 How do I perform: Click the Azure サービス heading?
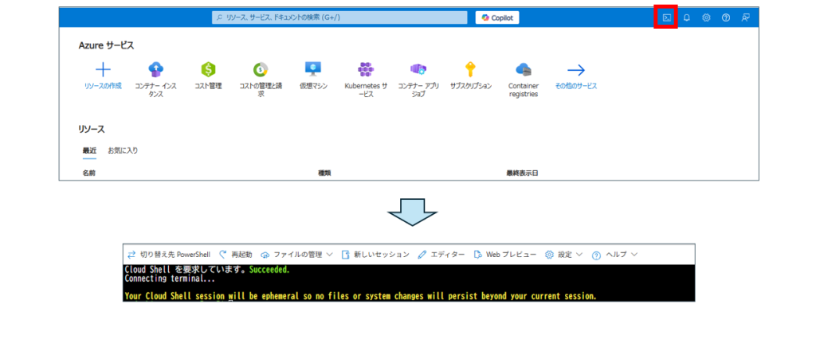click(x=106, y=45)
